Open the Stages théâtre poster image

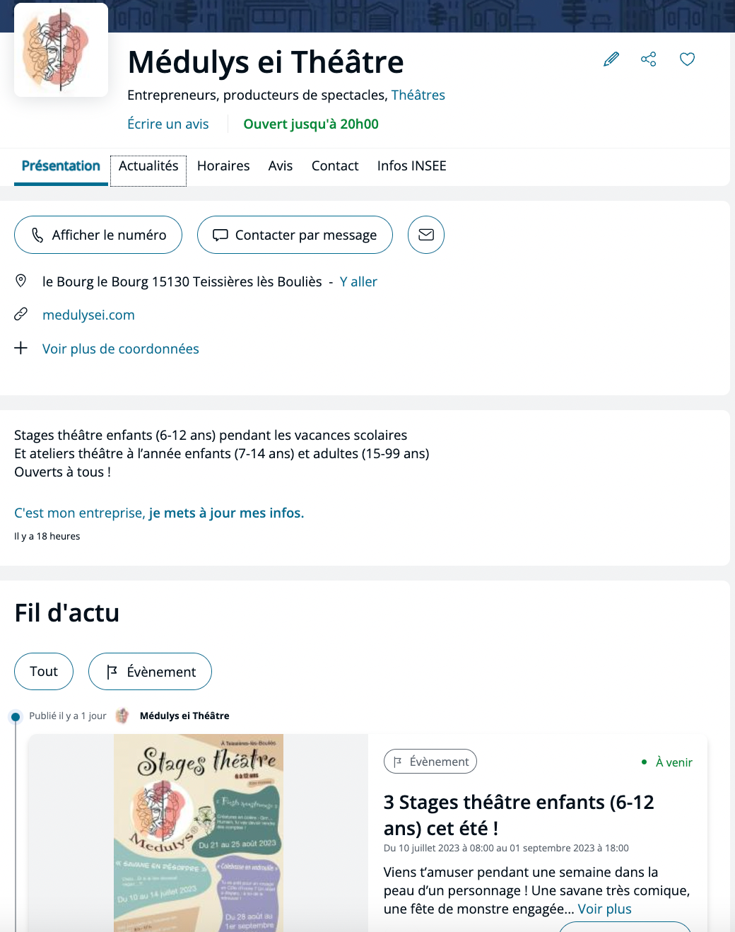(x=199, y=833)
